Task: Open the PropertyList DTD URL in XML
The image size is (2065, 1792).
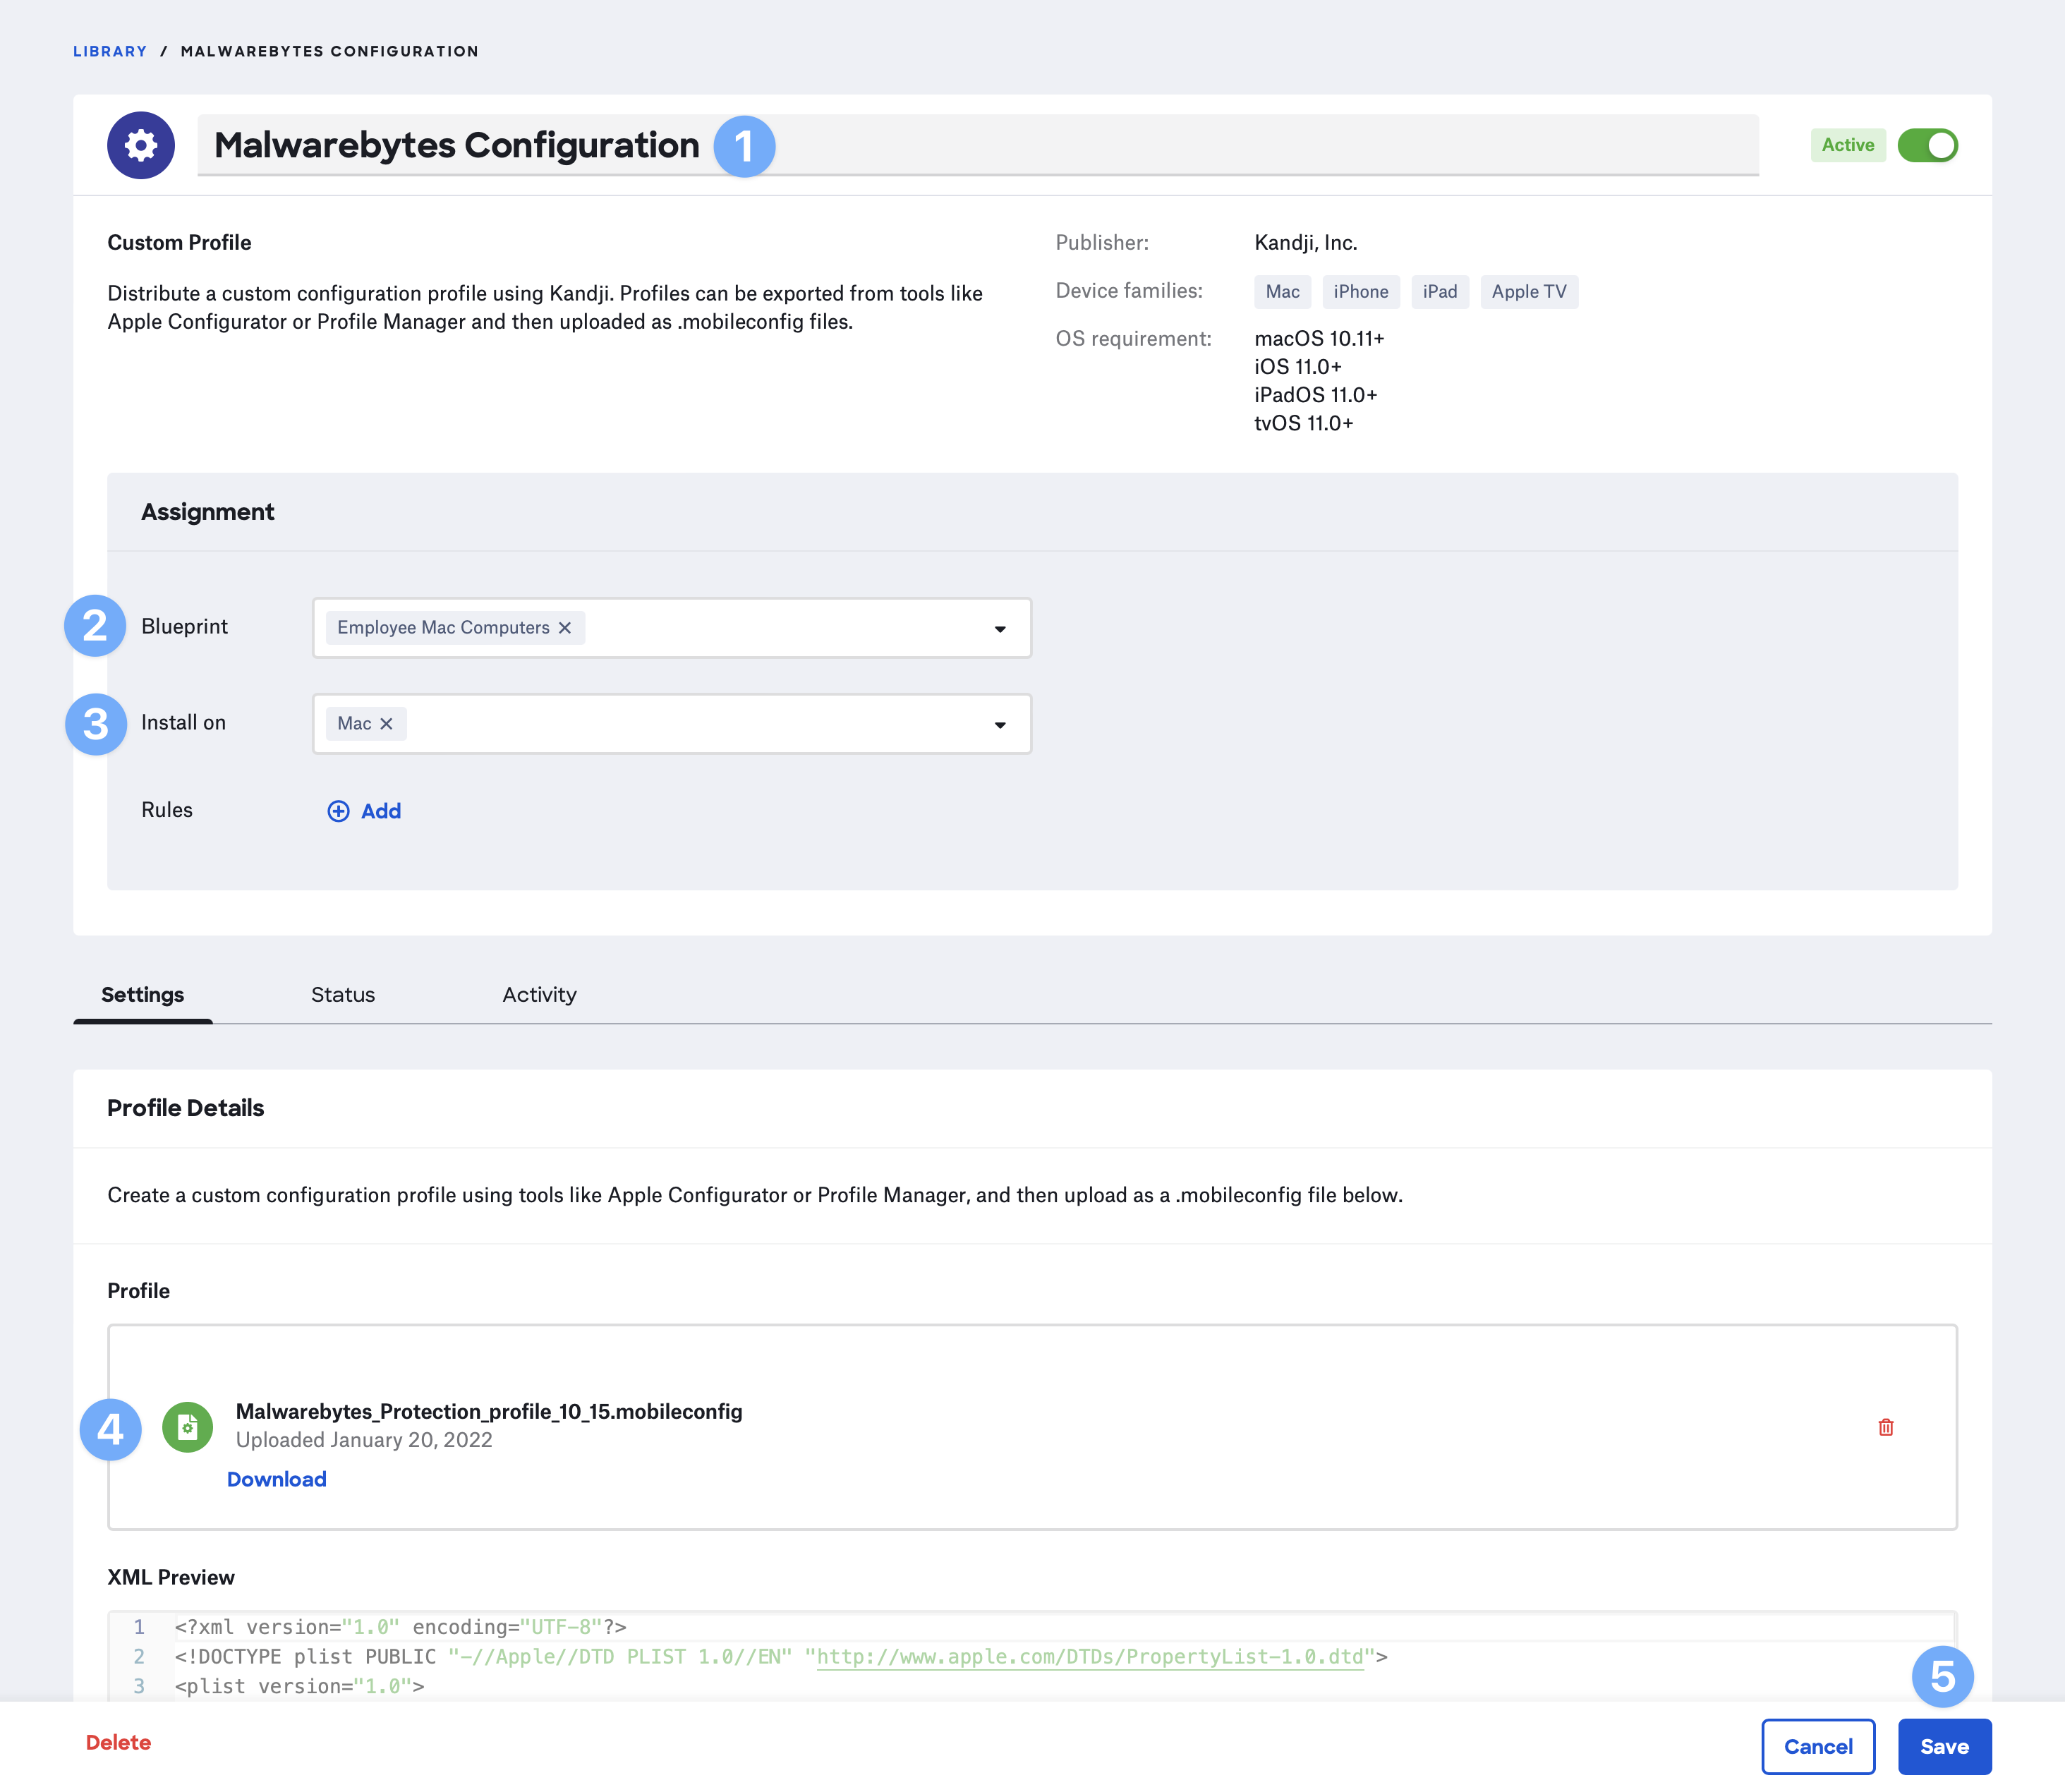Action: click(x=1090, y=1657)
